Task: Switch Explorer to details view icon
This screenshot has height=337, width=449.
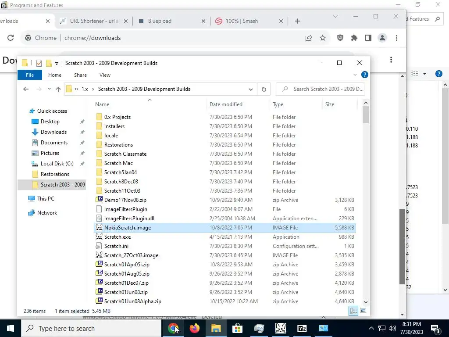Action: coord(354,311)
